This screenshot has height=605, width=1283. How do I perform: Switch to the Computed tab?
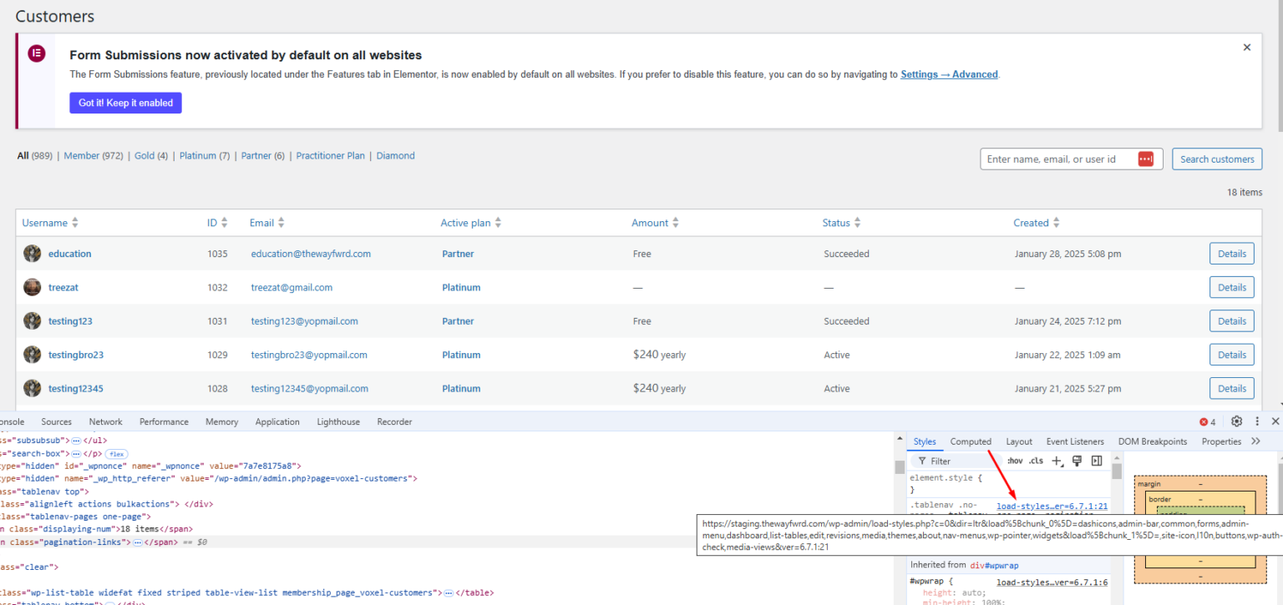tap(971, 441)
